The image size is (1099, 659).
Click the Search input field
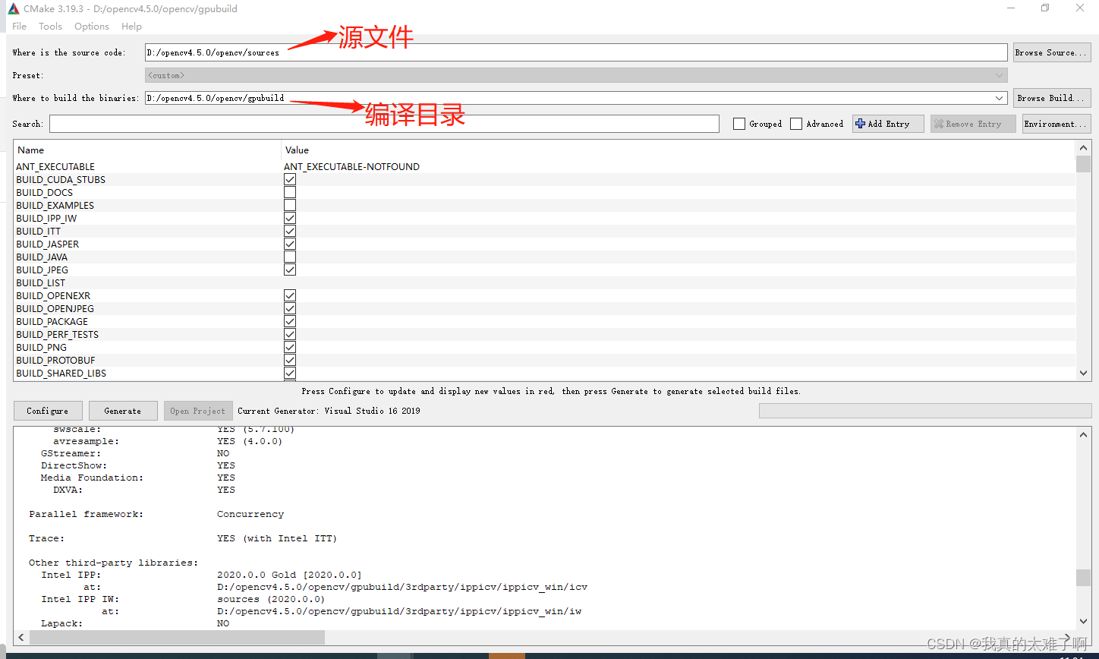[384, 124]
